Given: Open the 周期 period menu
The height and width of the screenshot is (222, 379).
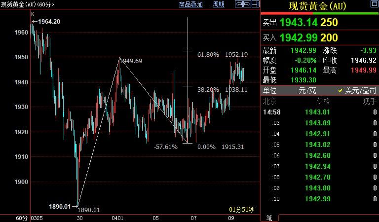Looking at the screenshot, I should 218,4.
